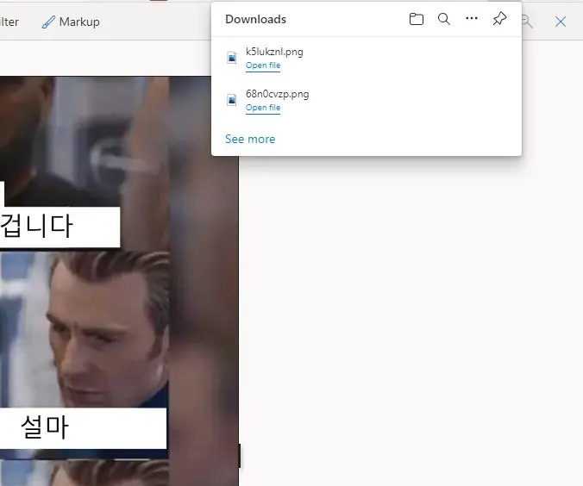
Task: Open file link under 68n0cvzp.png
Action: pyautogui.click(x=263, y=108)
